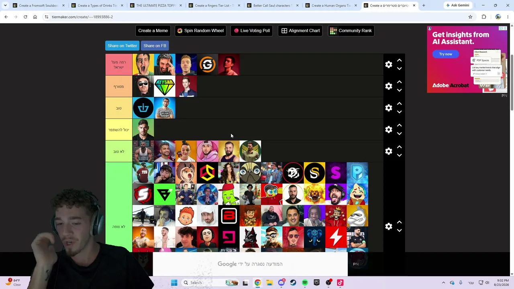Select the purple S logo thumbnail
The height and width of the screenshot is (289, 514).
pyautogui.click(x=336, y=173)
